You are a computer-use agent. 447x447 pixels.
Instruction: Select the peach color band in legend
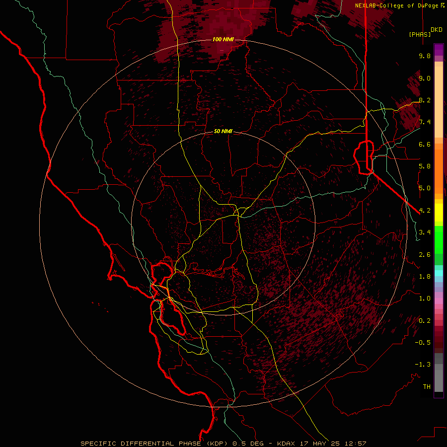click(x=439, y=100)
